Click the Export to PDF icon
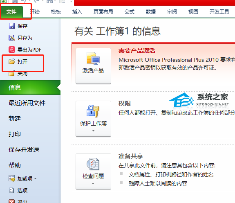 (x=12, y=50)
